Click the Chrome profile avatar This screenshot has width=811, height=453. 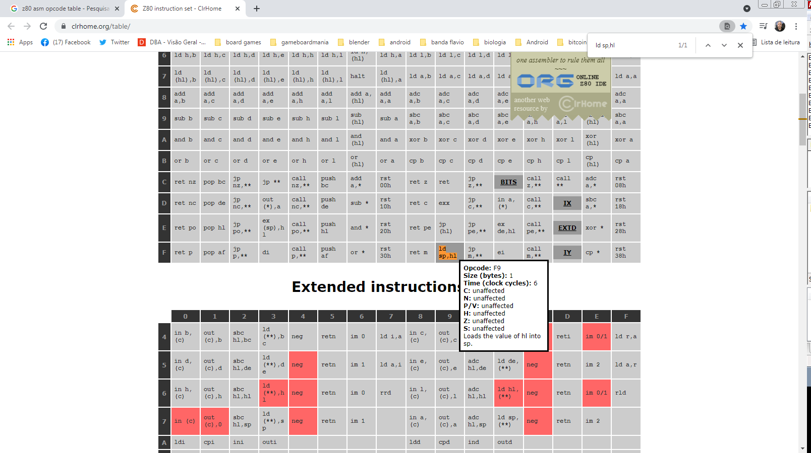(780, 26)
